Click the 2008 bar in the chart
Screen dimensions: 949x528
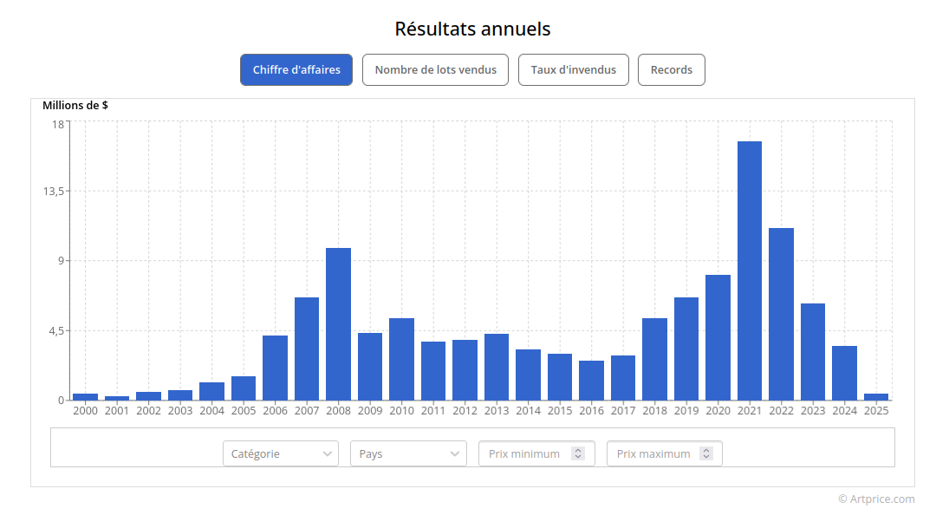point(338,324)
